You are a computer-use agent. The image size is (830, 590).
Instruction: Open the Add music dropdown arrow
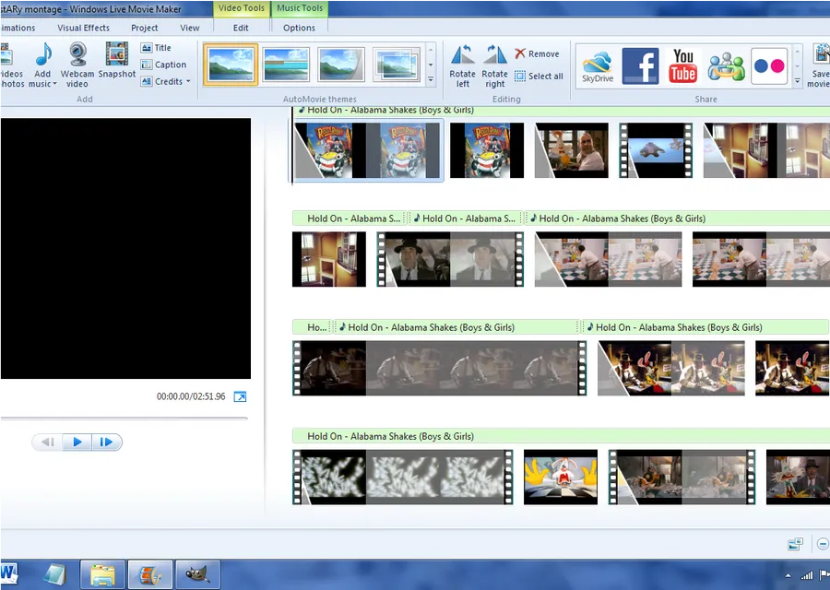[54, 84]
